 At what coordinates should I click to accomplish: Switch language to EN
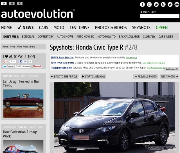coord(4,4)
